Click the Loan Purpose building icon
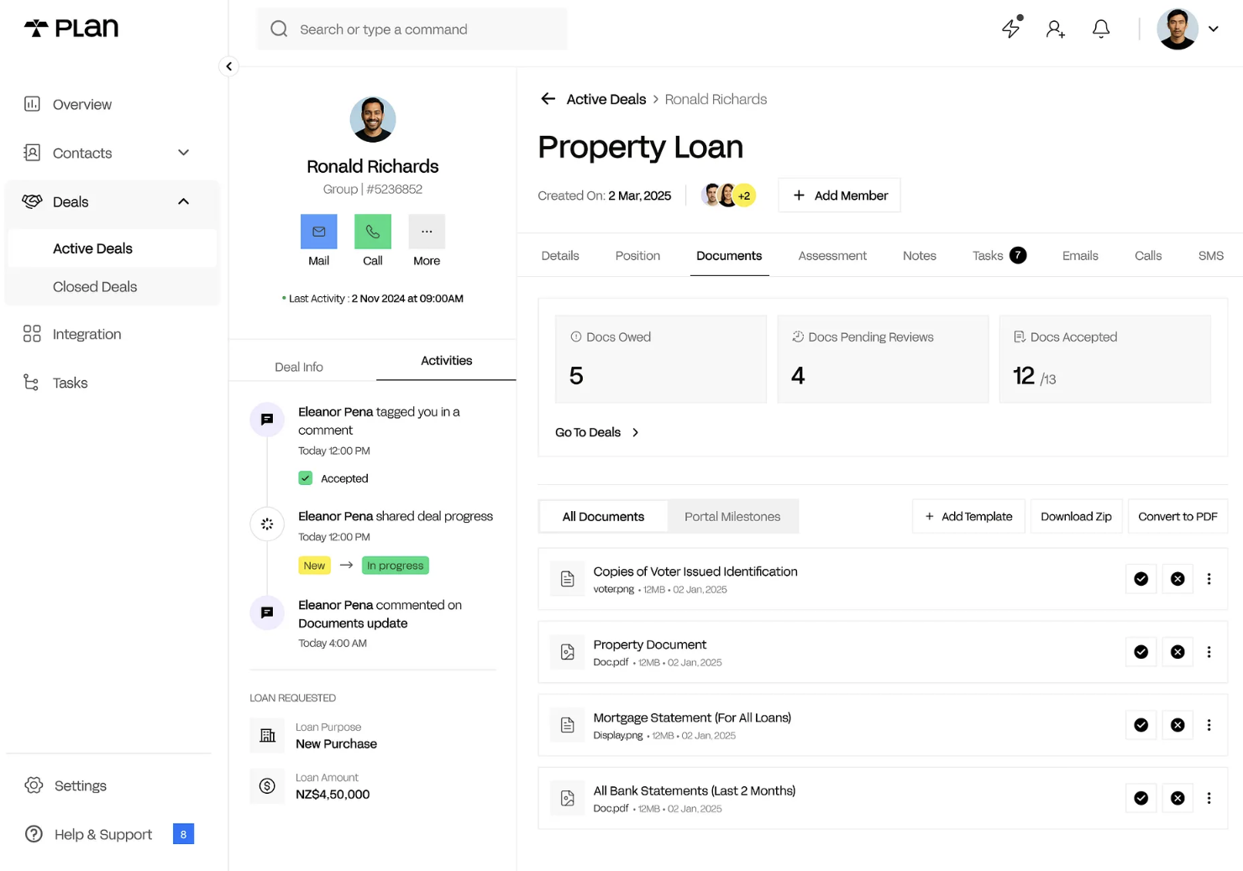 [x=267, y=736]
